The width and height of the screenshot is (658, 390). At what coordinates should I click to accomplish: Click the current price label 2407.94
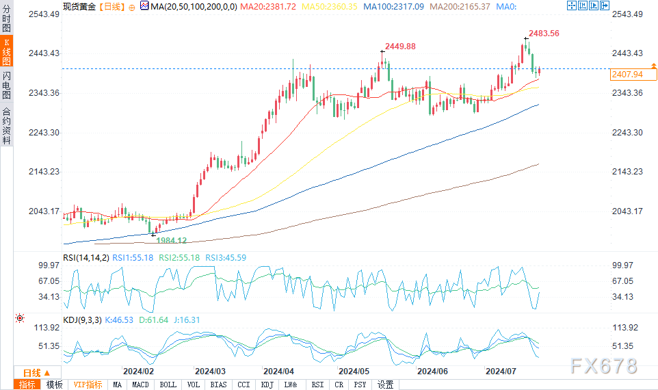[x=627, y=75]
